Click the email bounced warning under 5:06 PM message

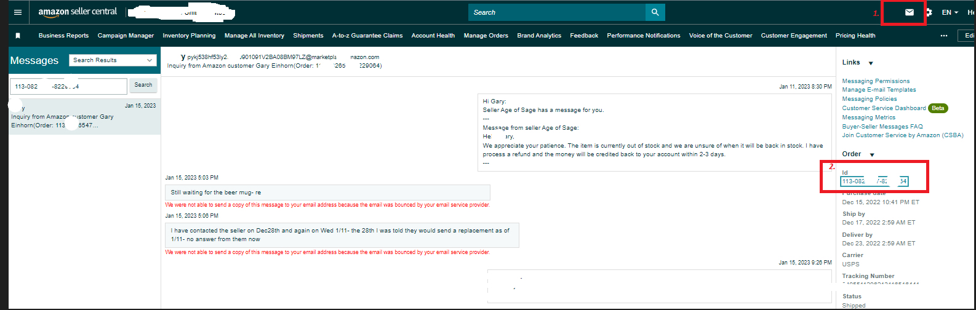click(327, 253)
